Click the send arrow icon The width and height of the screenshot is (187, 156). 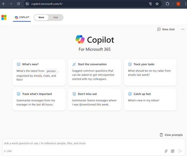click(x=180, y=151)
